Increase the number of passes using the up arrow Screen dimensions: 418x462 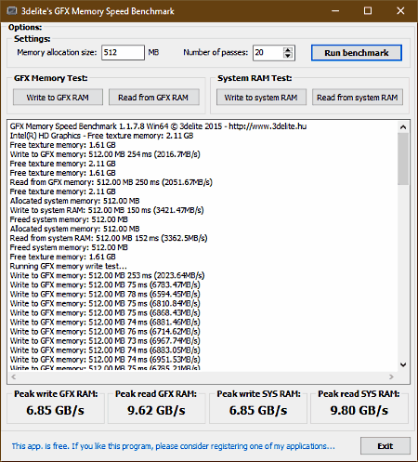point(288,50)
